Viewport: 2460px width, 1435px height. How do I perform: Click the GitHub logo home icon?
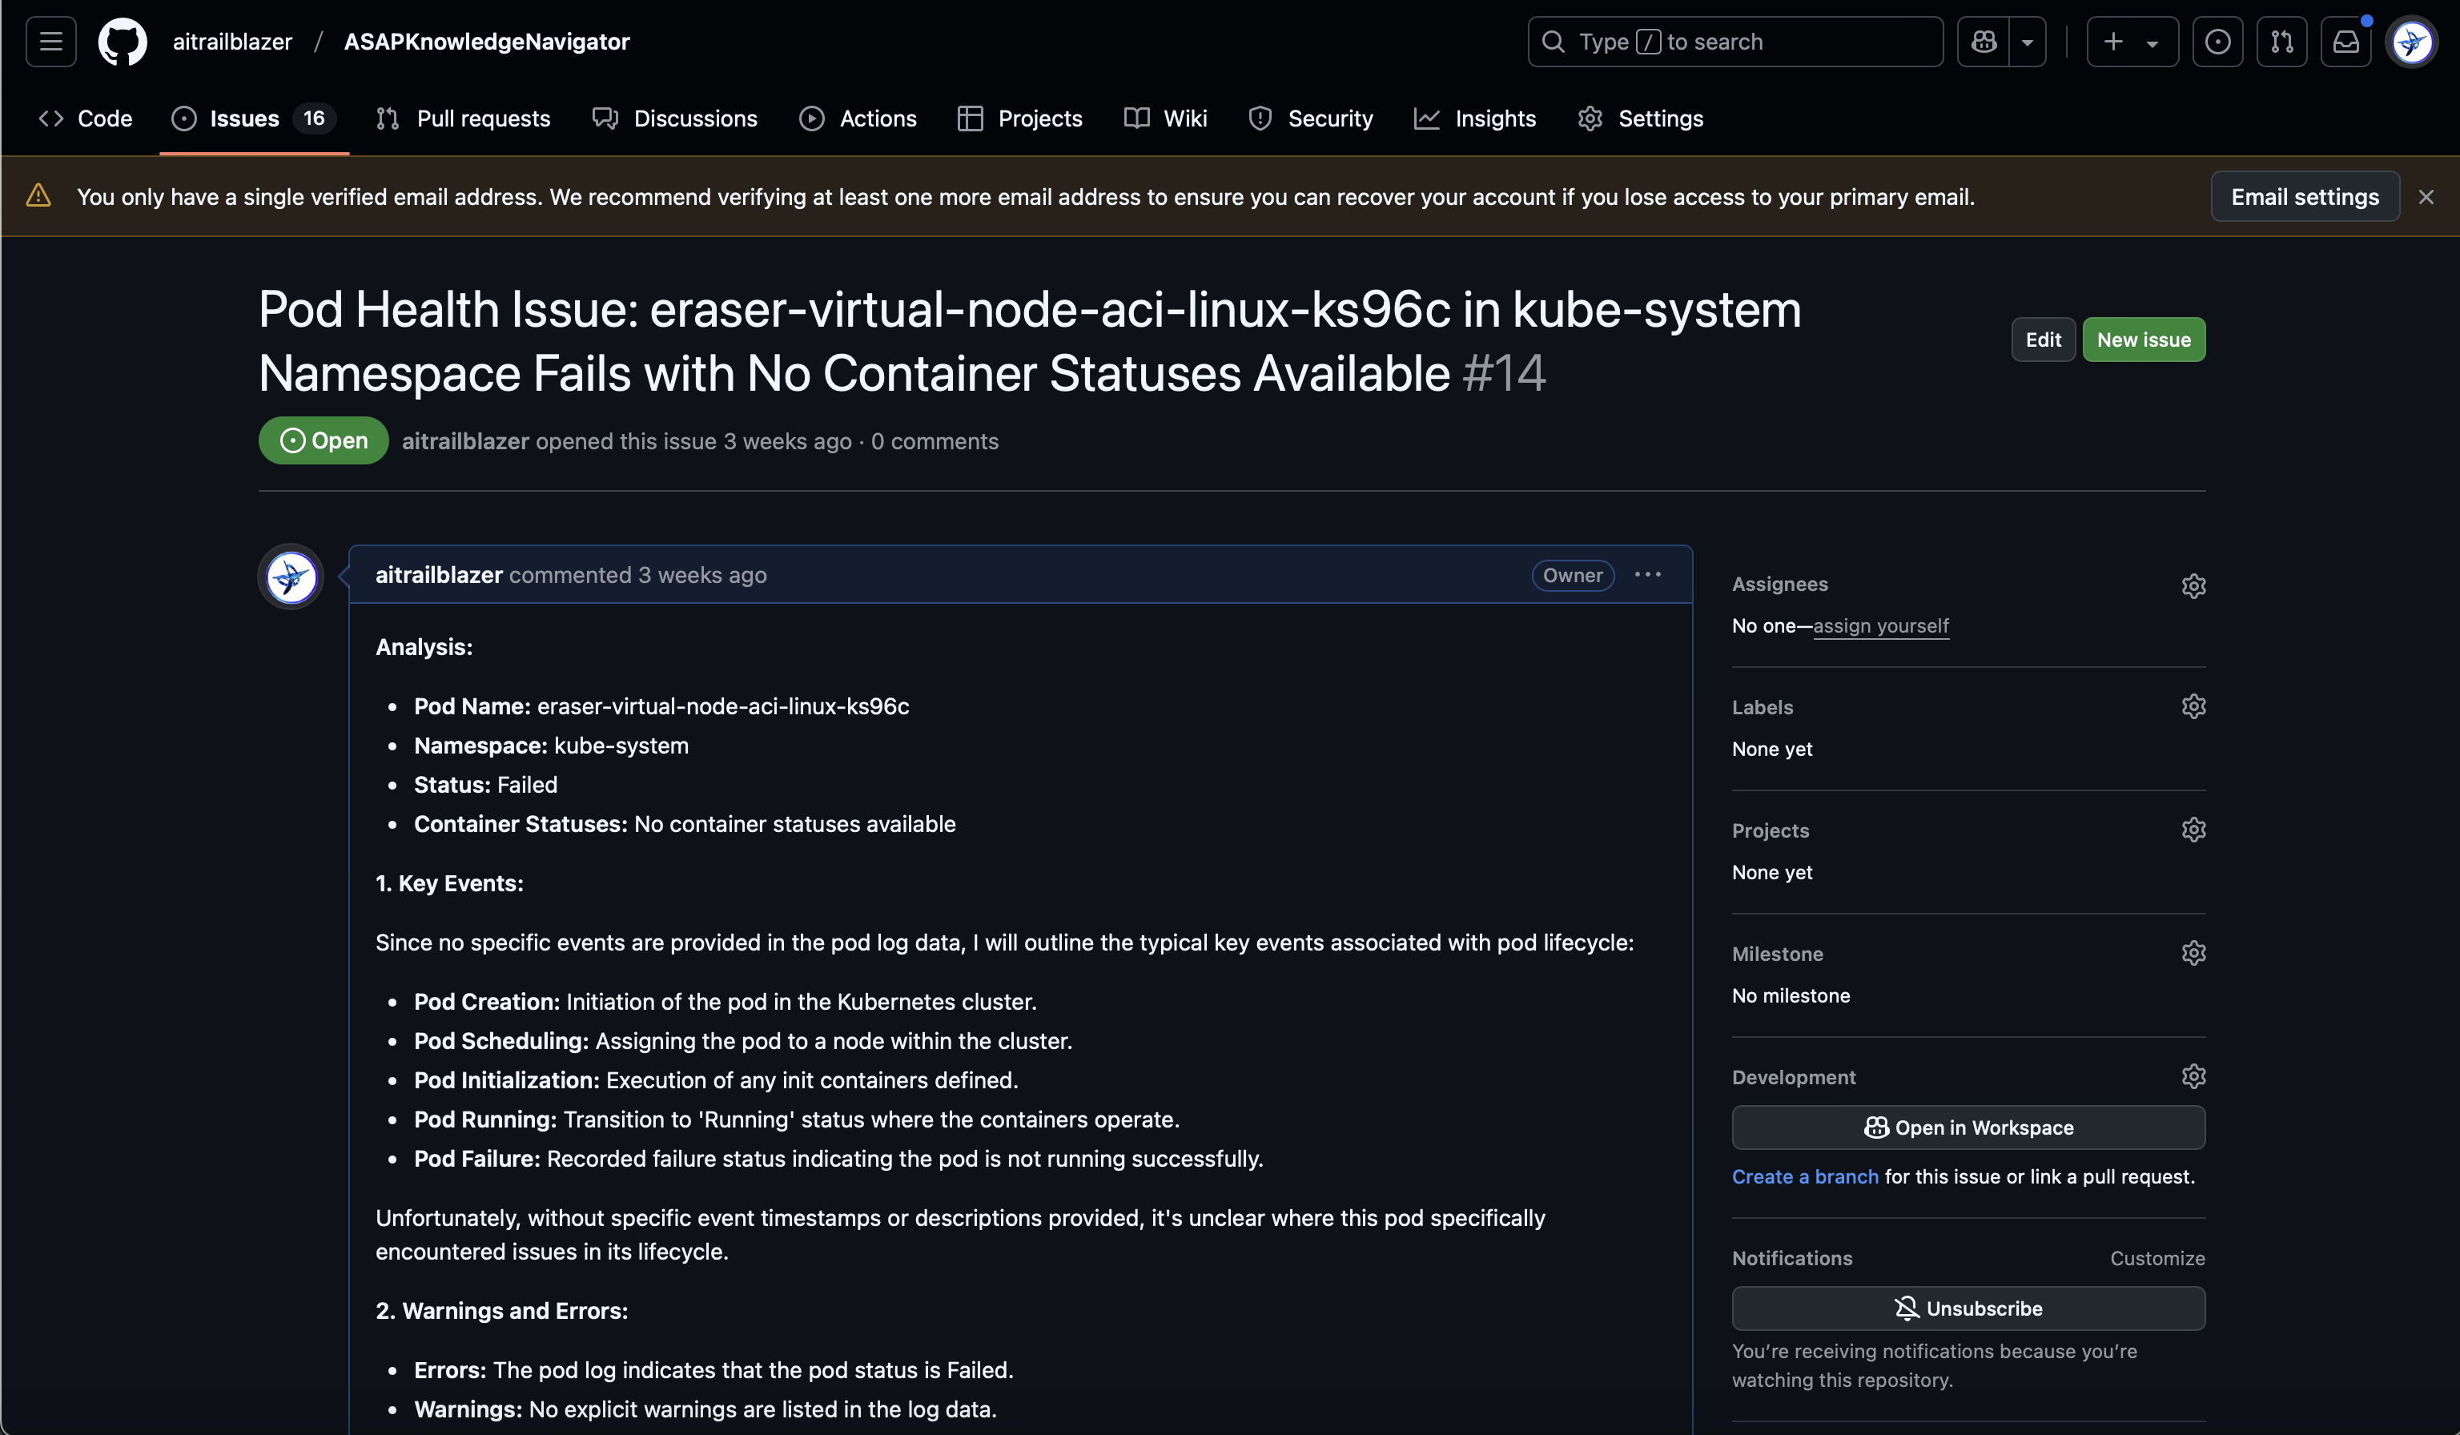(122, 41)
